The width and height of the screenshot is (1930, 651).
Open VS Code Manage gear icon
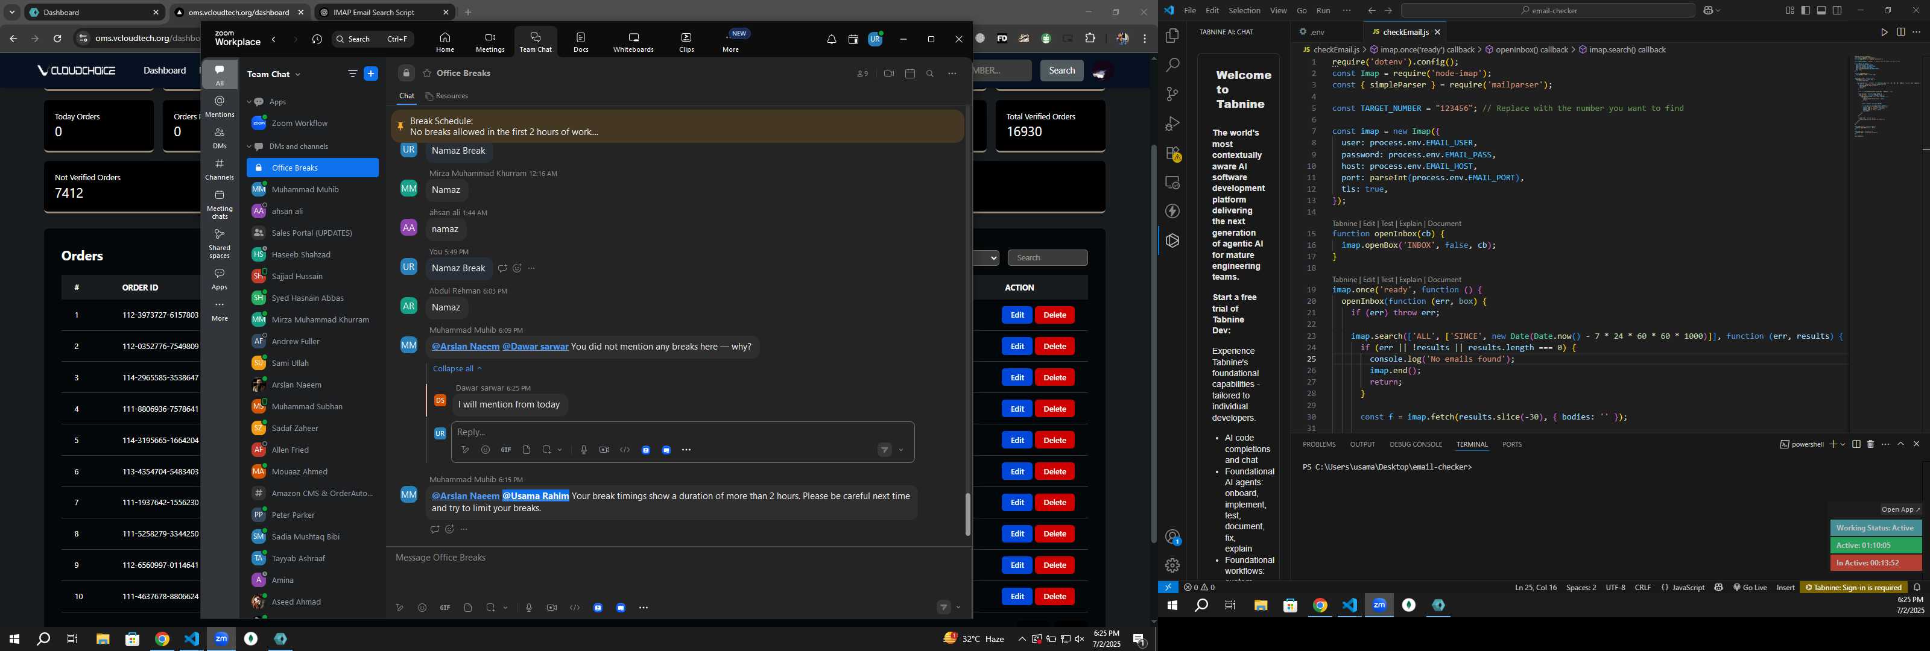click(1172, 565)
